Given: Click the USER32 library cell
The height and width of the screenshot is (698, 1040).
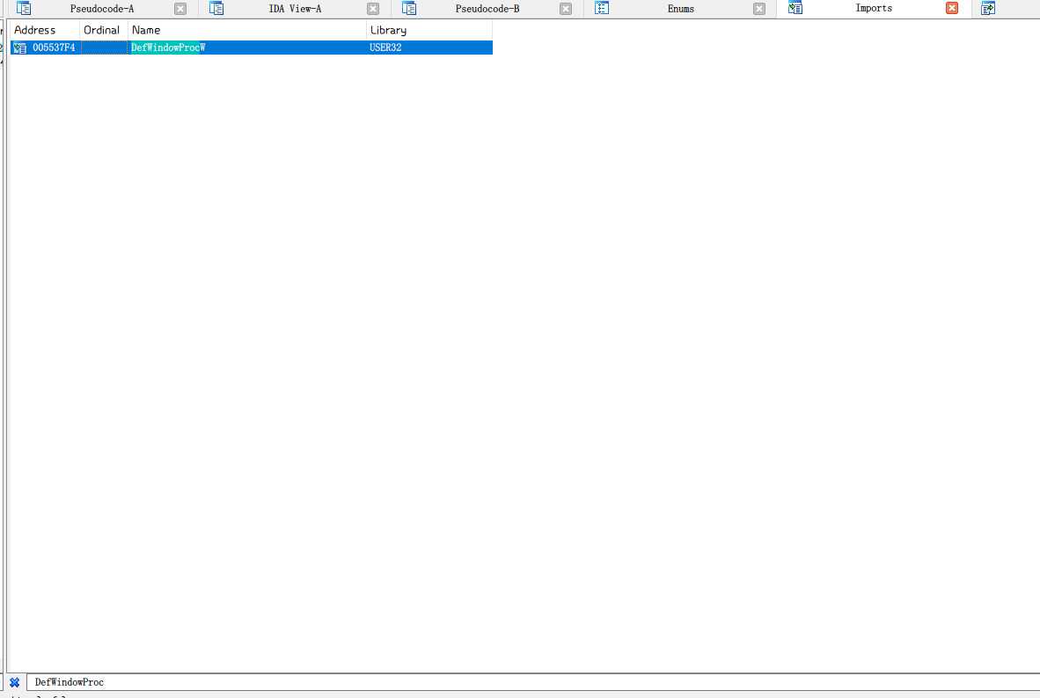Looking at the screenshot, I should pos(385,48).
